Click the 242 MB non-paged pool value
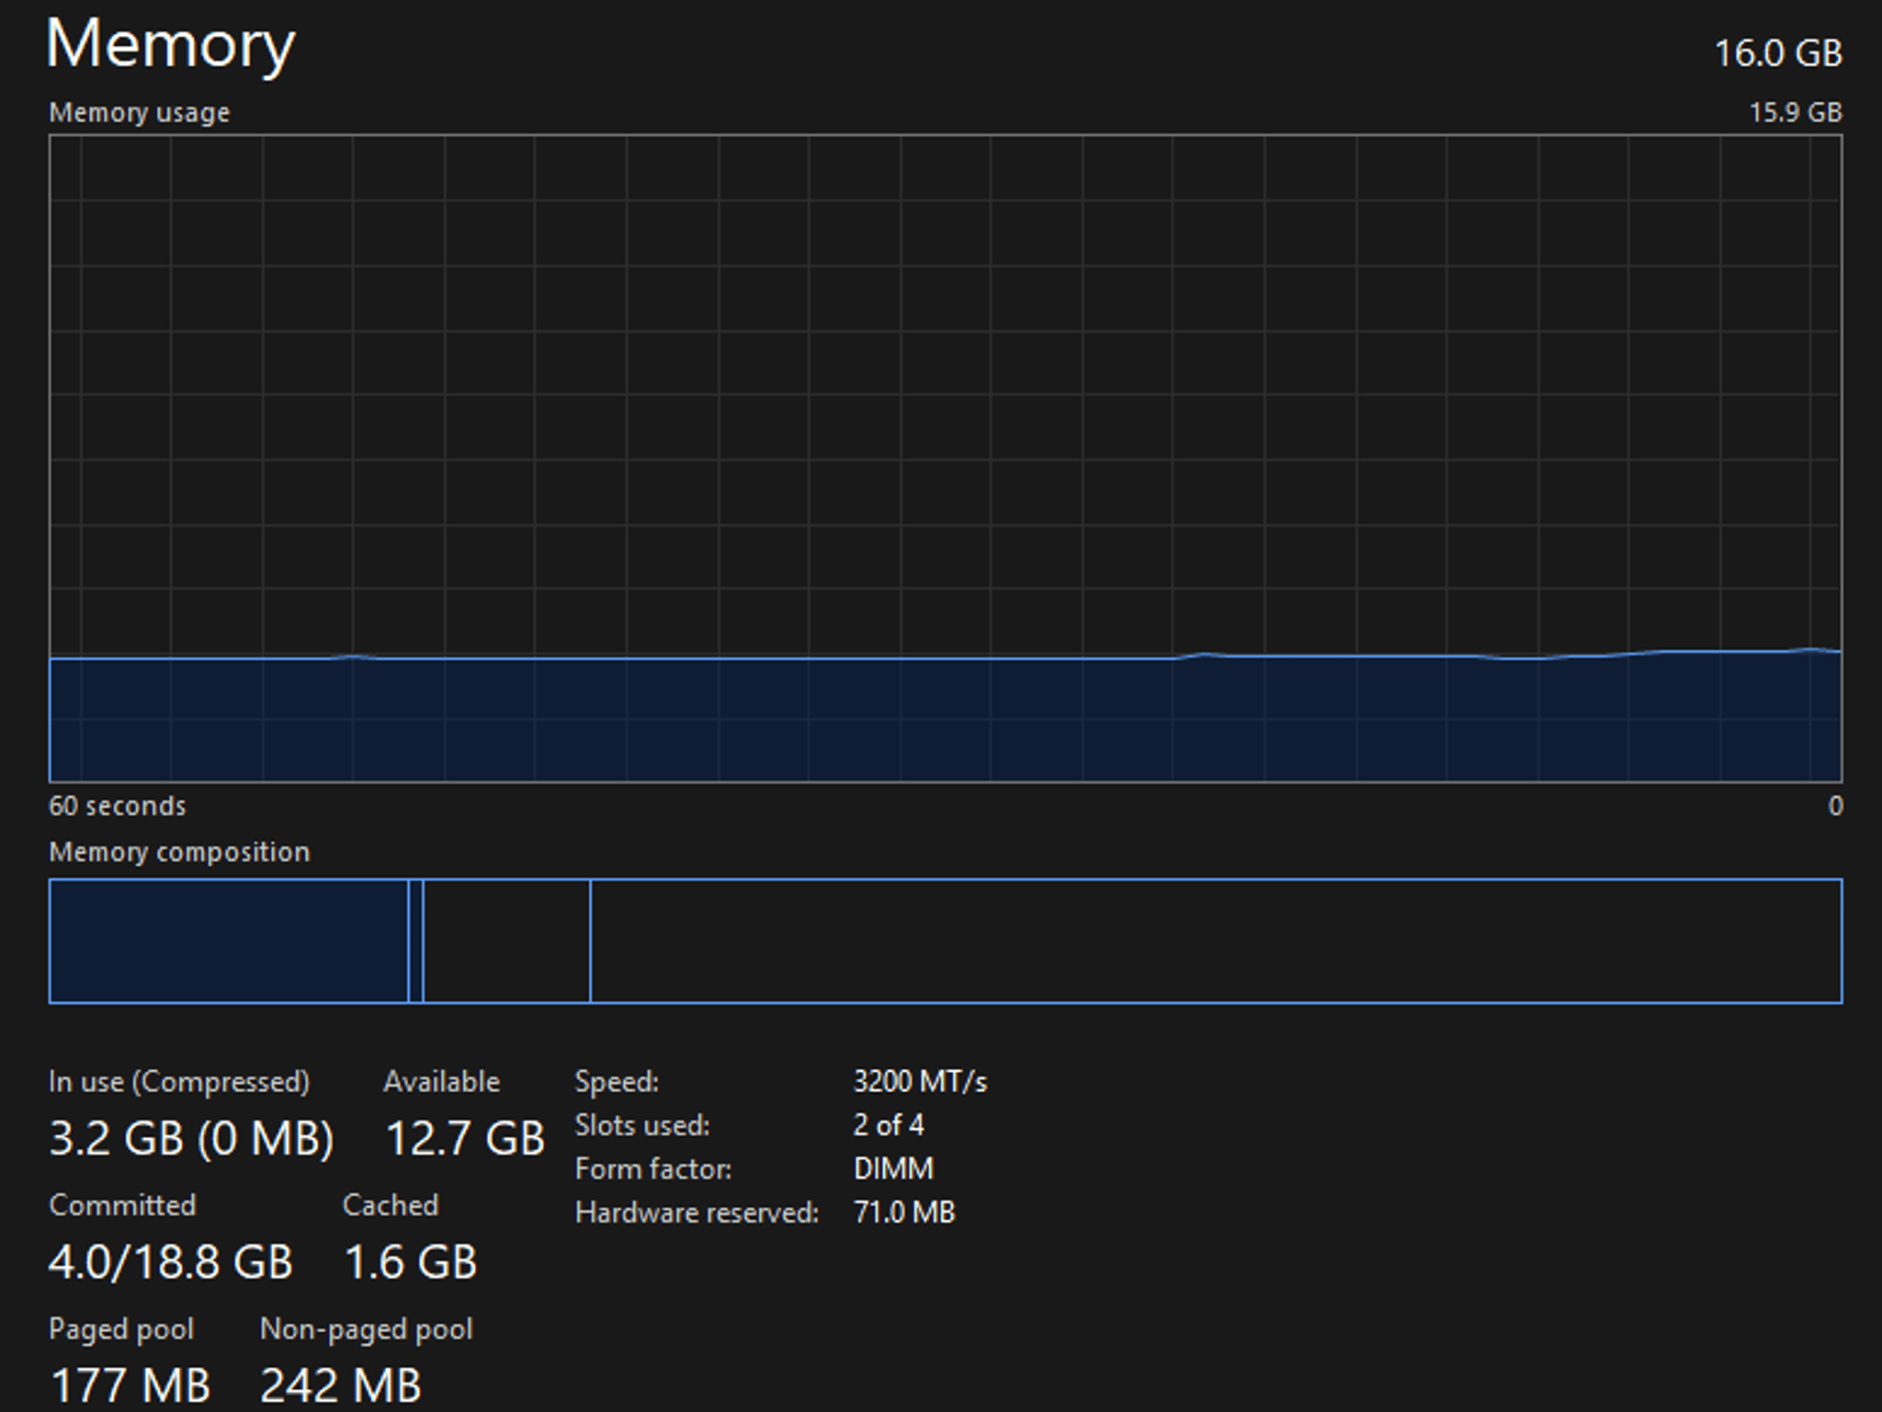Screen dimensions: 1882x1412 click(x=341, y=1385)
